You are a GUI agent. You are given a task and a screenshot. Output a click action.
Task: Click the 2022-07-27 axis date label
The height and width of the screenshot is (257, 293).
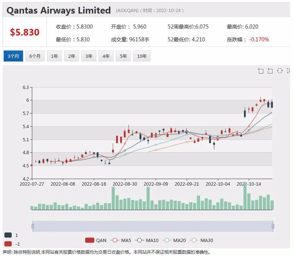[32, 184]
